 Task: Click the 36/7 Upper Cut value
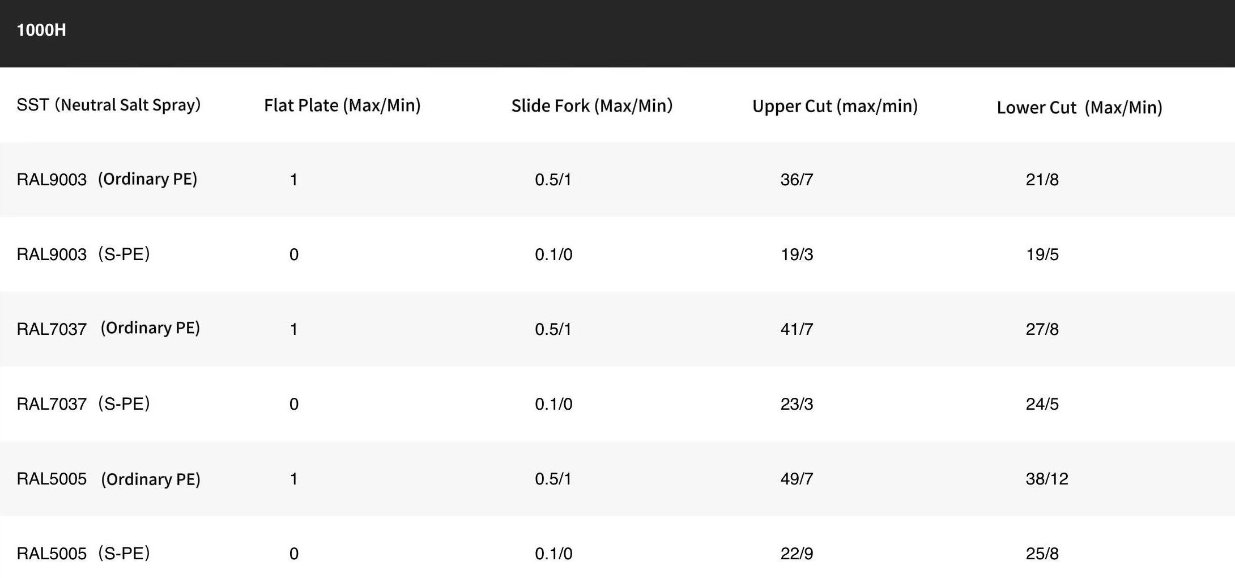(797, 180)
